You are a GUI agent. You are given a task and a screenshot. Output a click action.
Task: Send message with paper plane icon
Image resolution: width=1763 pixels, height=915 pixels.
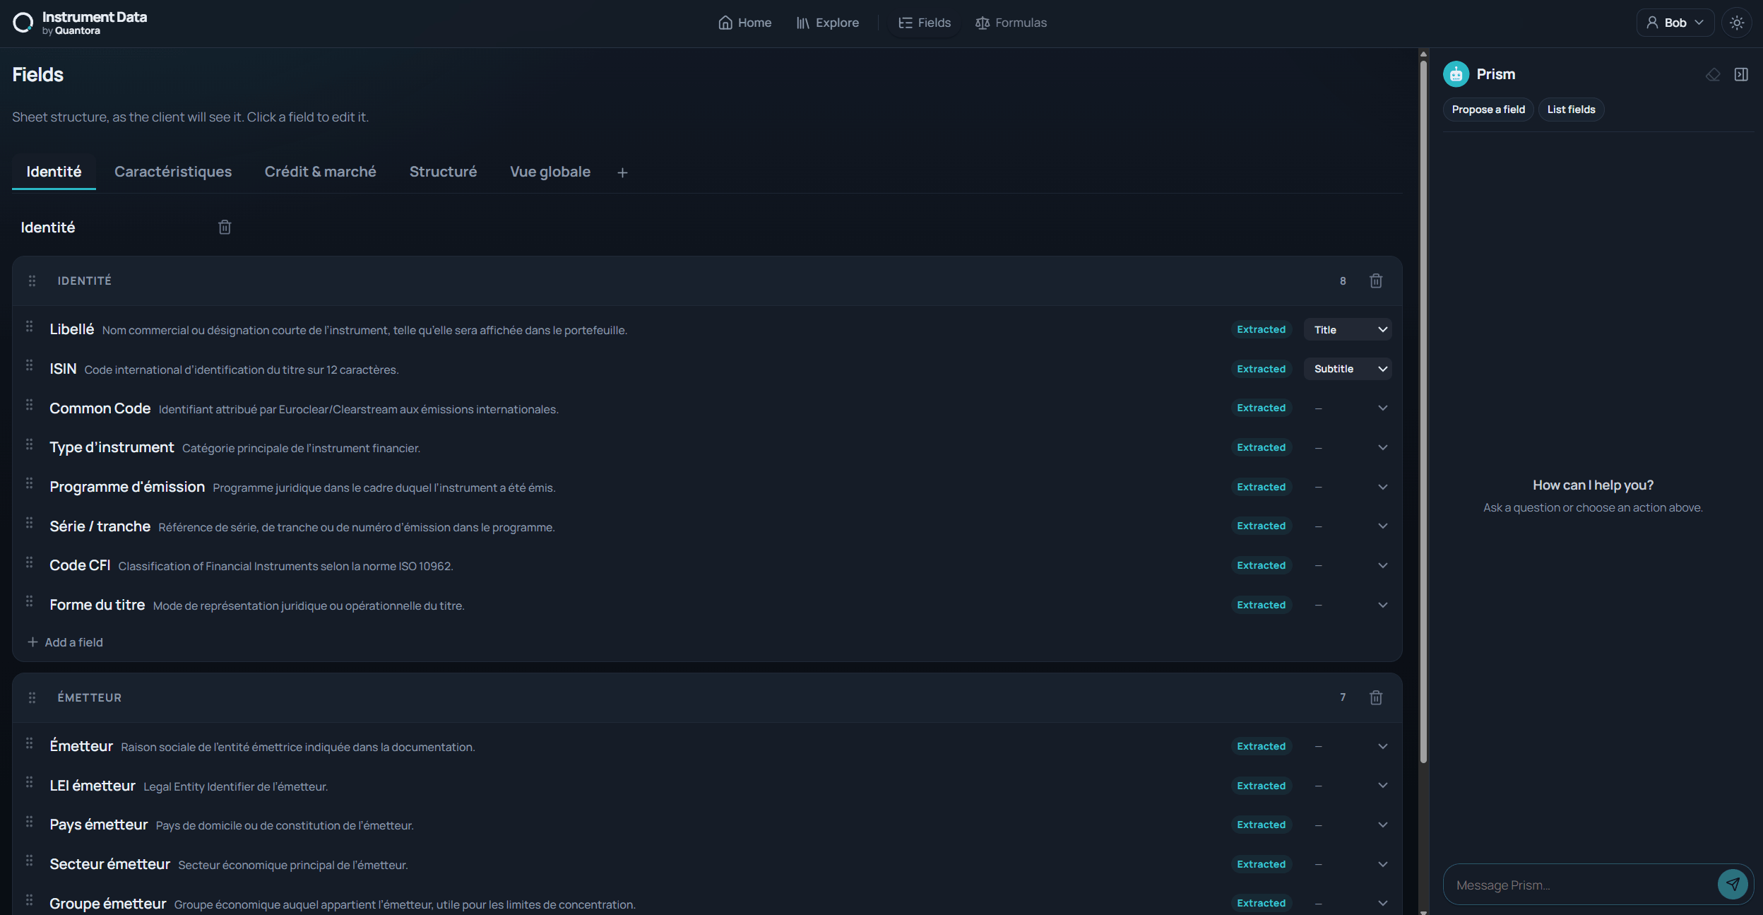[1733, 884]
